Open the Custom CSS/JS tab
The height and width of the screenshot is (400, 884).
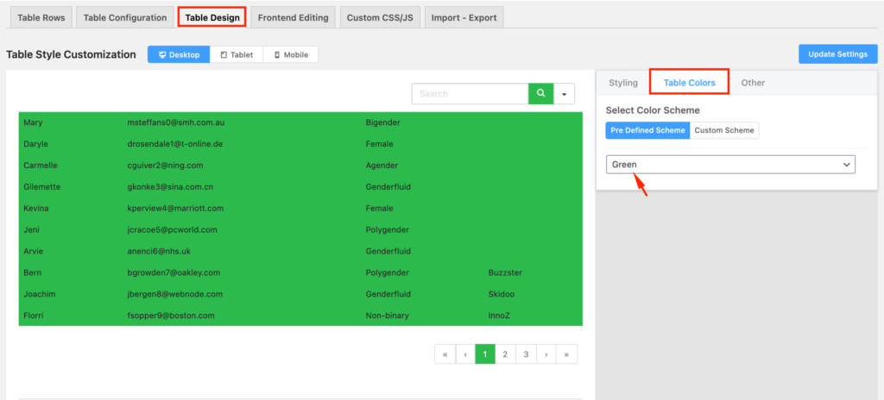[379, 17]
